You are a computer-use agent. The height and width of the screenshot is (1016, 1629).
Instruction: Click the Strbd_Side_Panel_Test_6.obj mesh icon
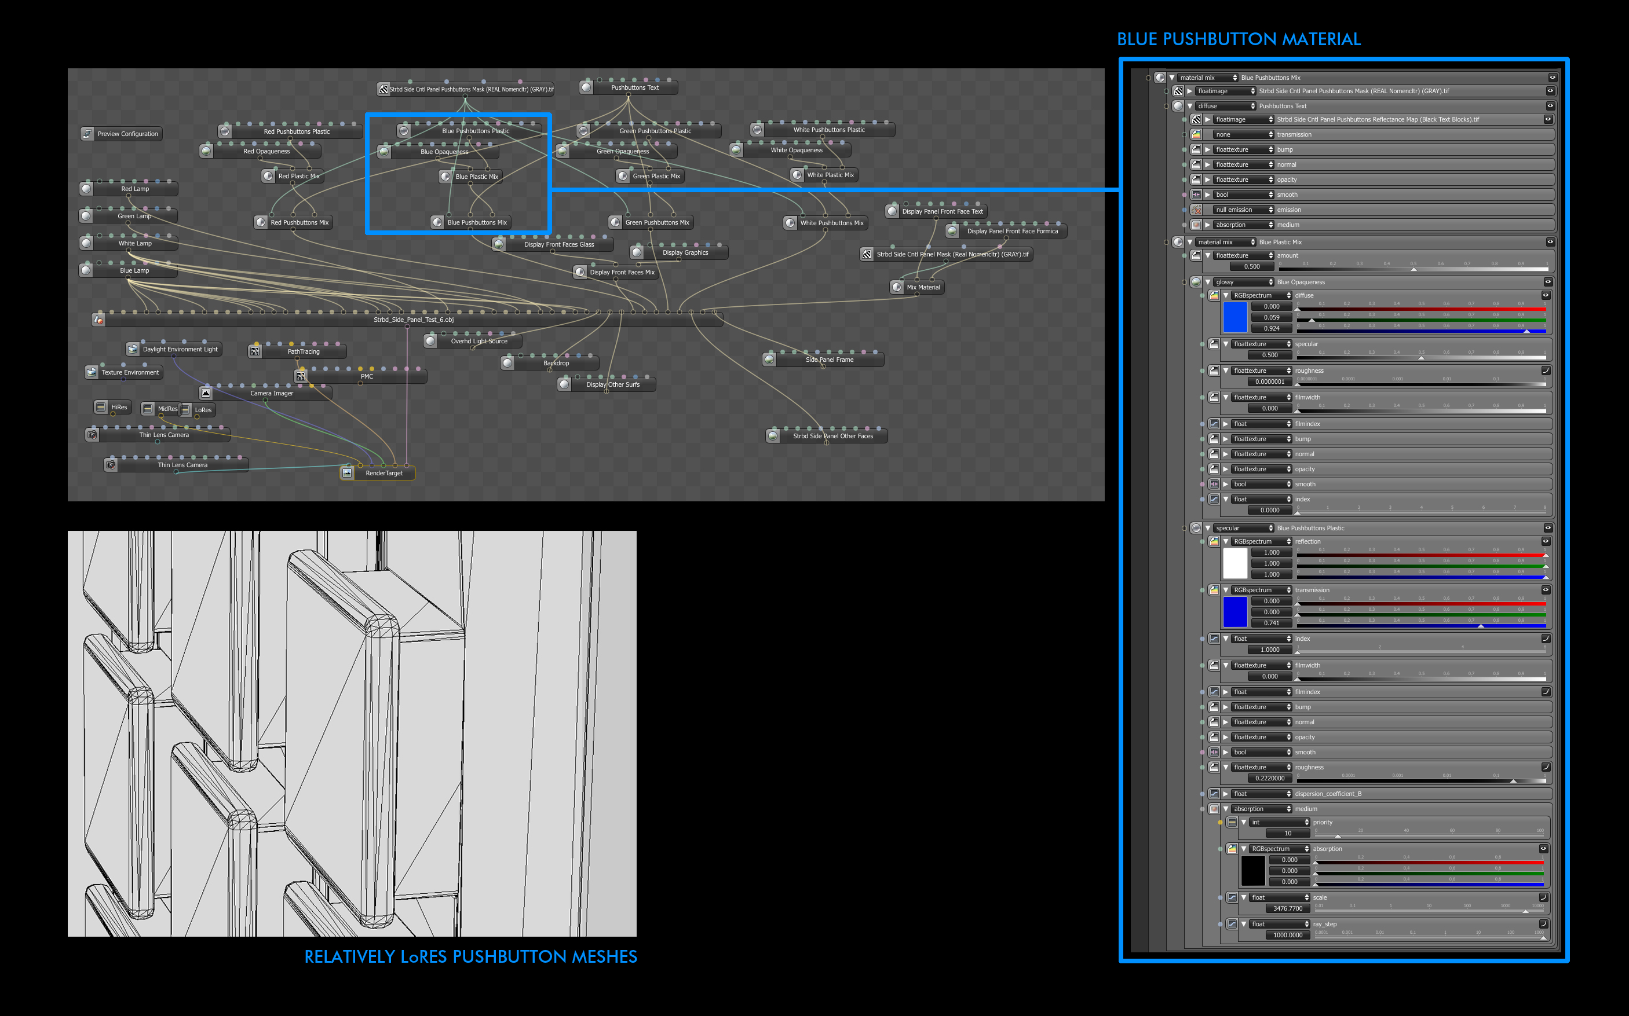pyautogui.click(x=99, y=320)
